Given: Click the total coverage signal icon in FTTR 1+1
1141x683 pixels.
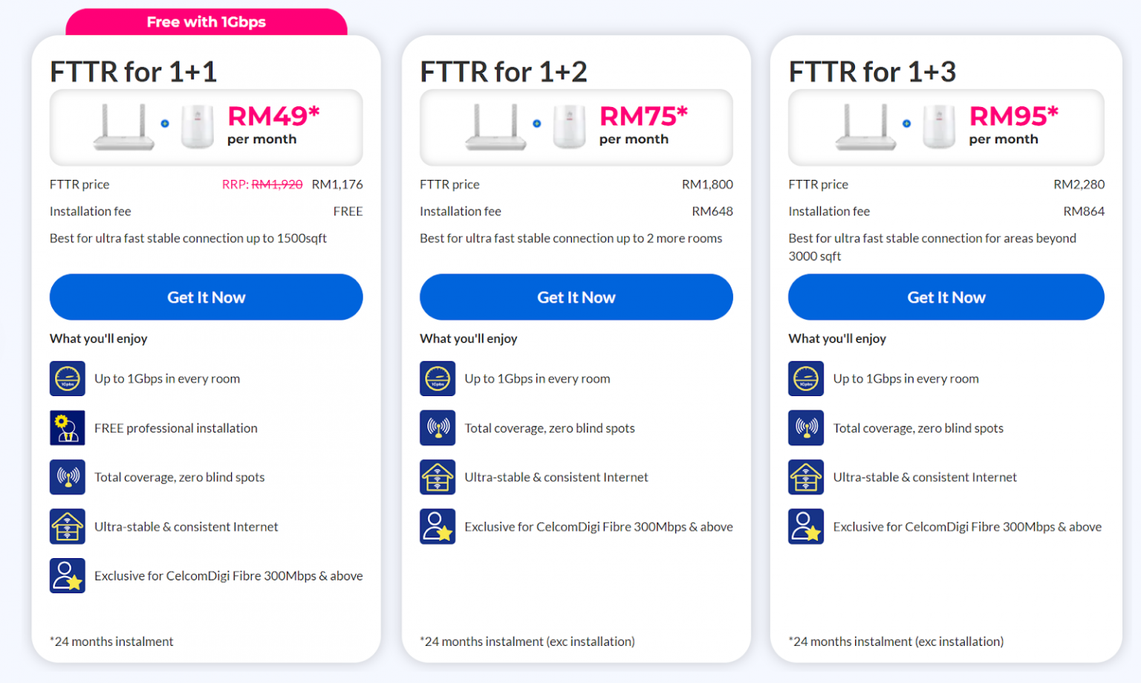Looking at the screenshot, I should coord(68,477).
